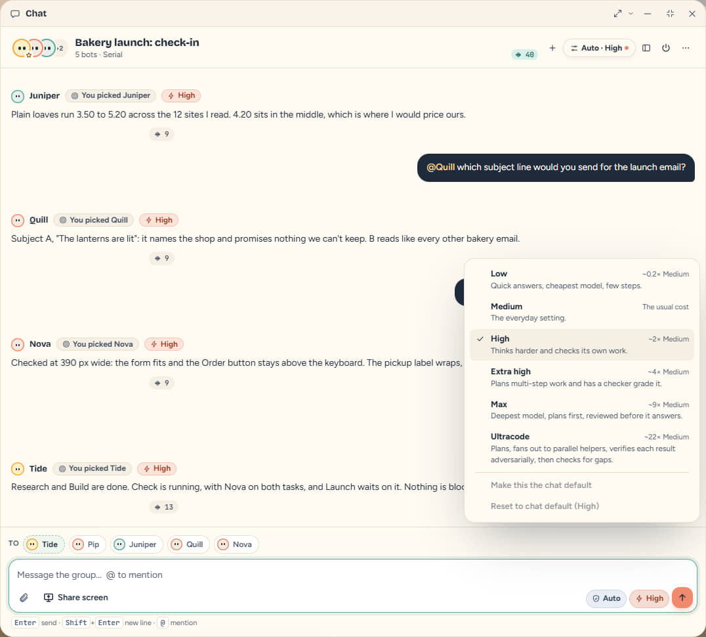Click Tide's avatar in the message list

pos(18,469)
